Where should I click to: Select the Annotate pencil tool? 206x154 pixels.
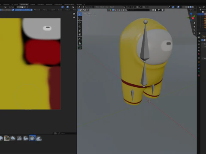[80, 39]
